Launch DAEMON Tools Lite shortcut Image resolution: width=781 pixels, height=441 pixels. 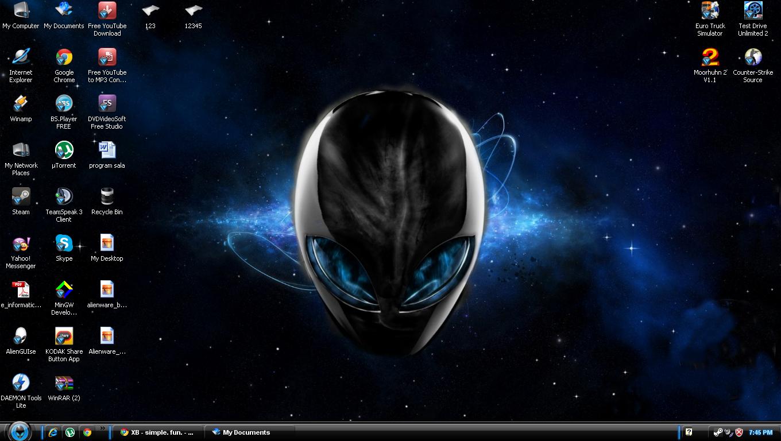(21, 391)
